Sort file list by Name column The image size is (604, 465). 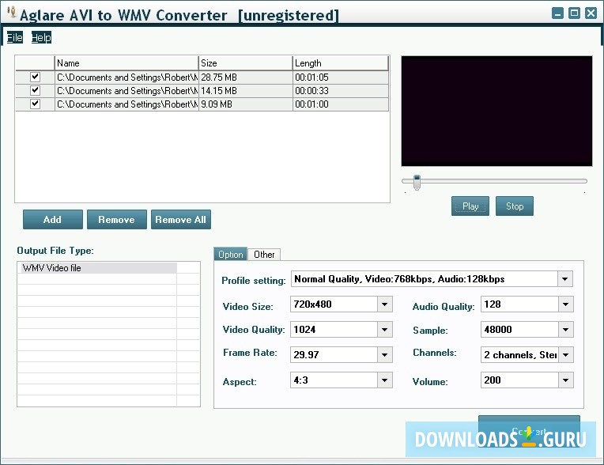(x=126, y=63)
